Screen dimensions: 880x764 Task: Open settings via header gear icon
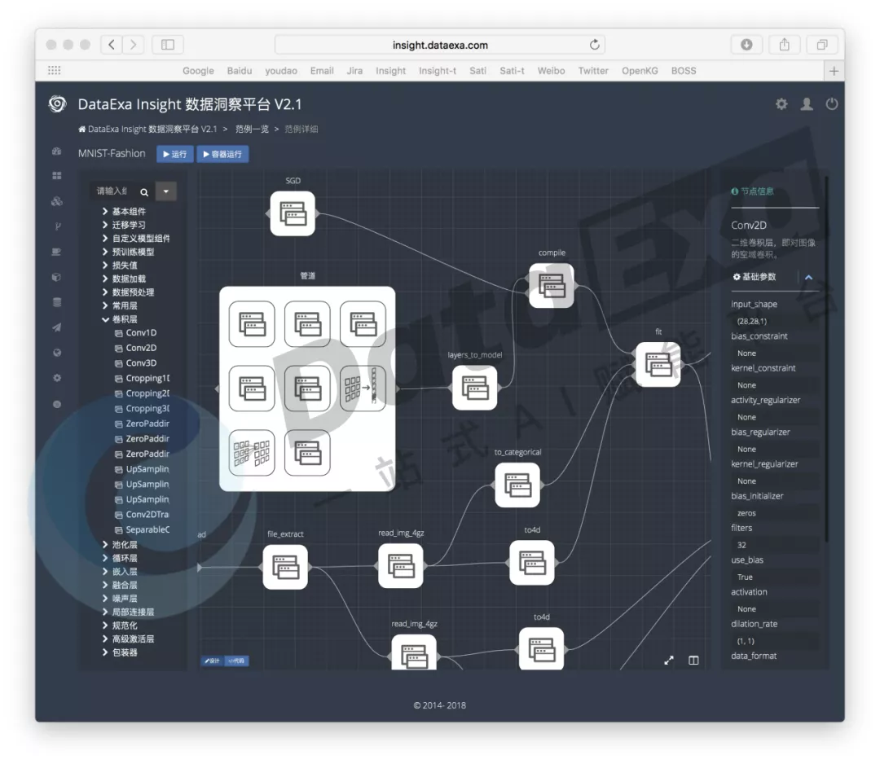[781, 103]
